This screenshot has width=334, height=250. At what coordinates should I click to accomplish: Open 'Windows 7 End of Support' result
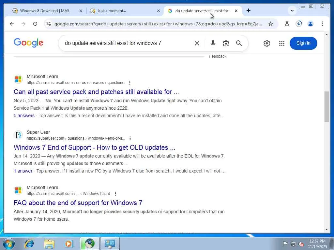click(x=94, y=147)
